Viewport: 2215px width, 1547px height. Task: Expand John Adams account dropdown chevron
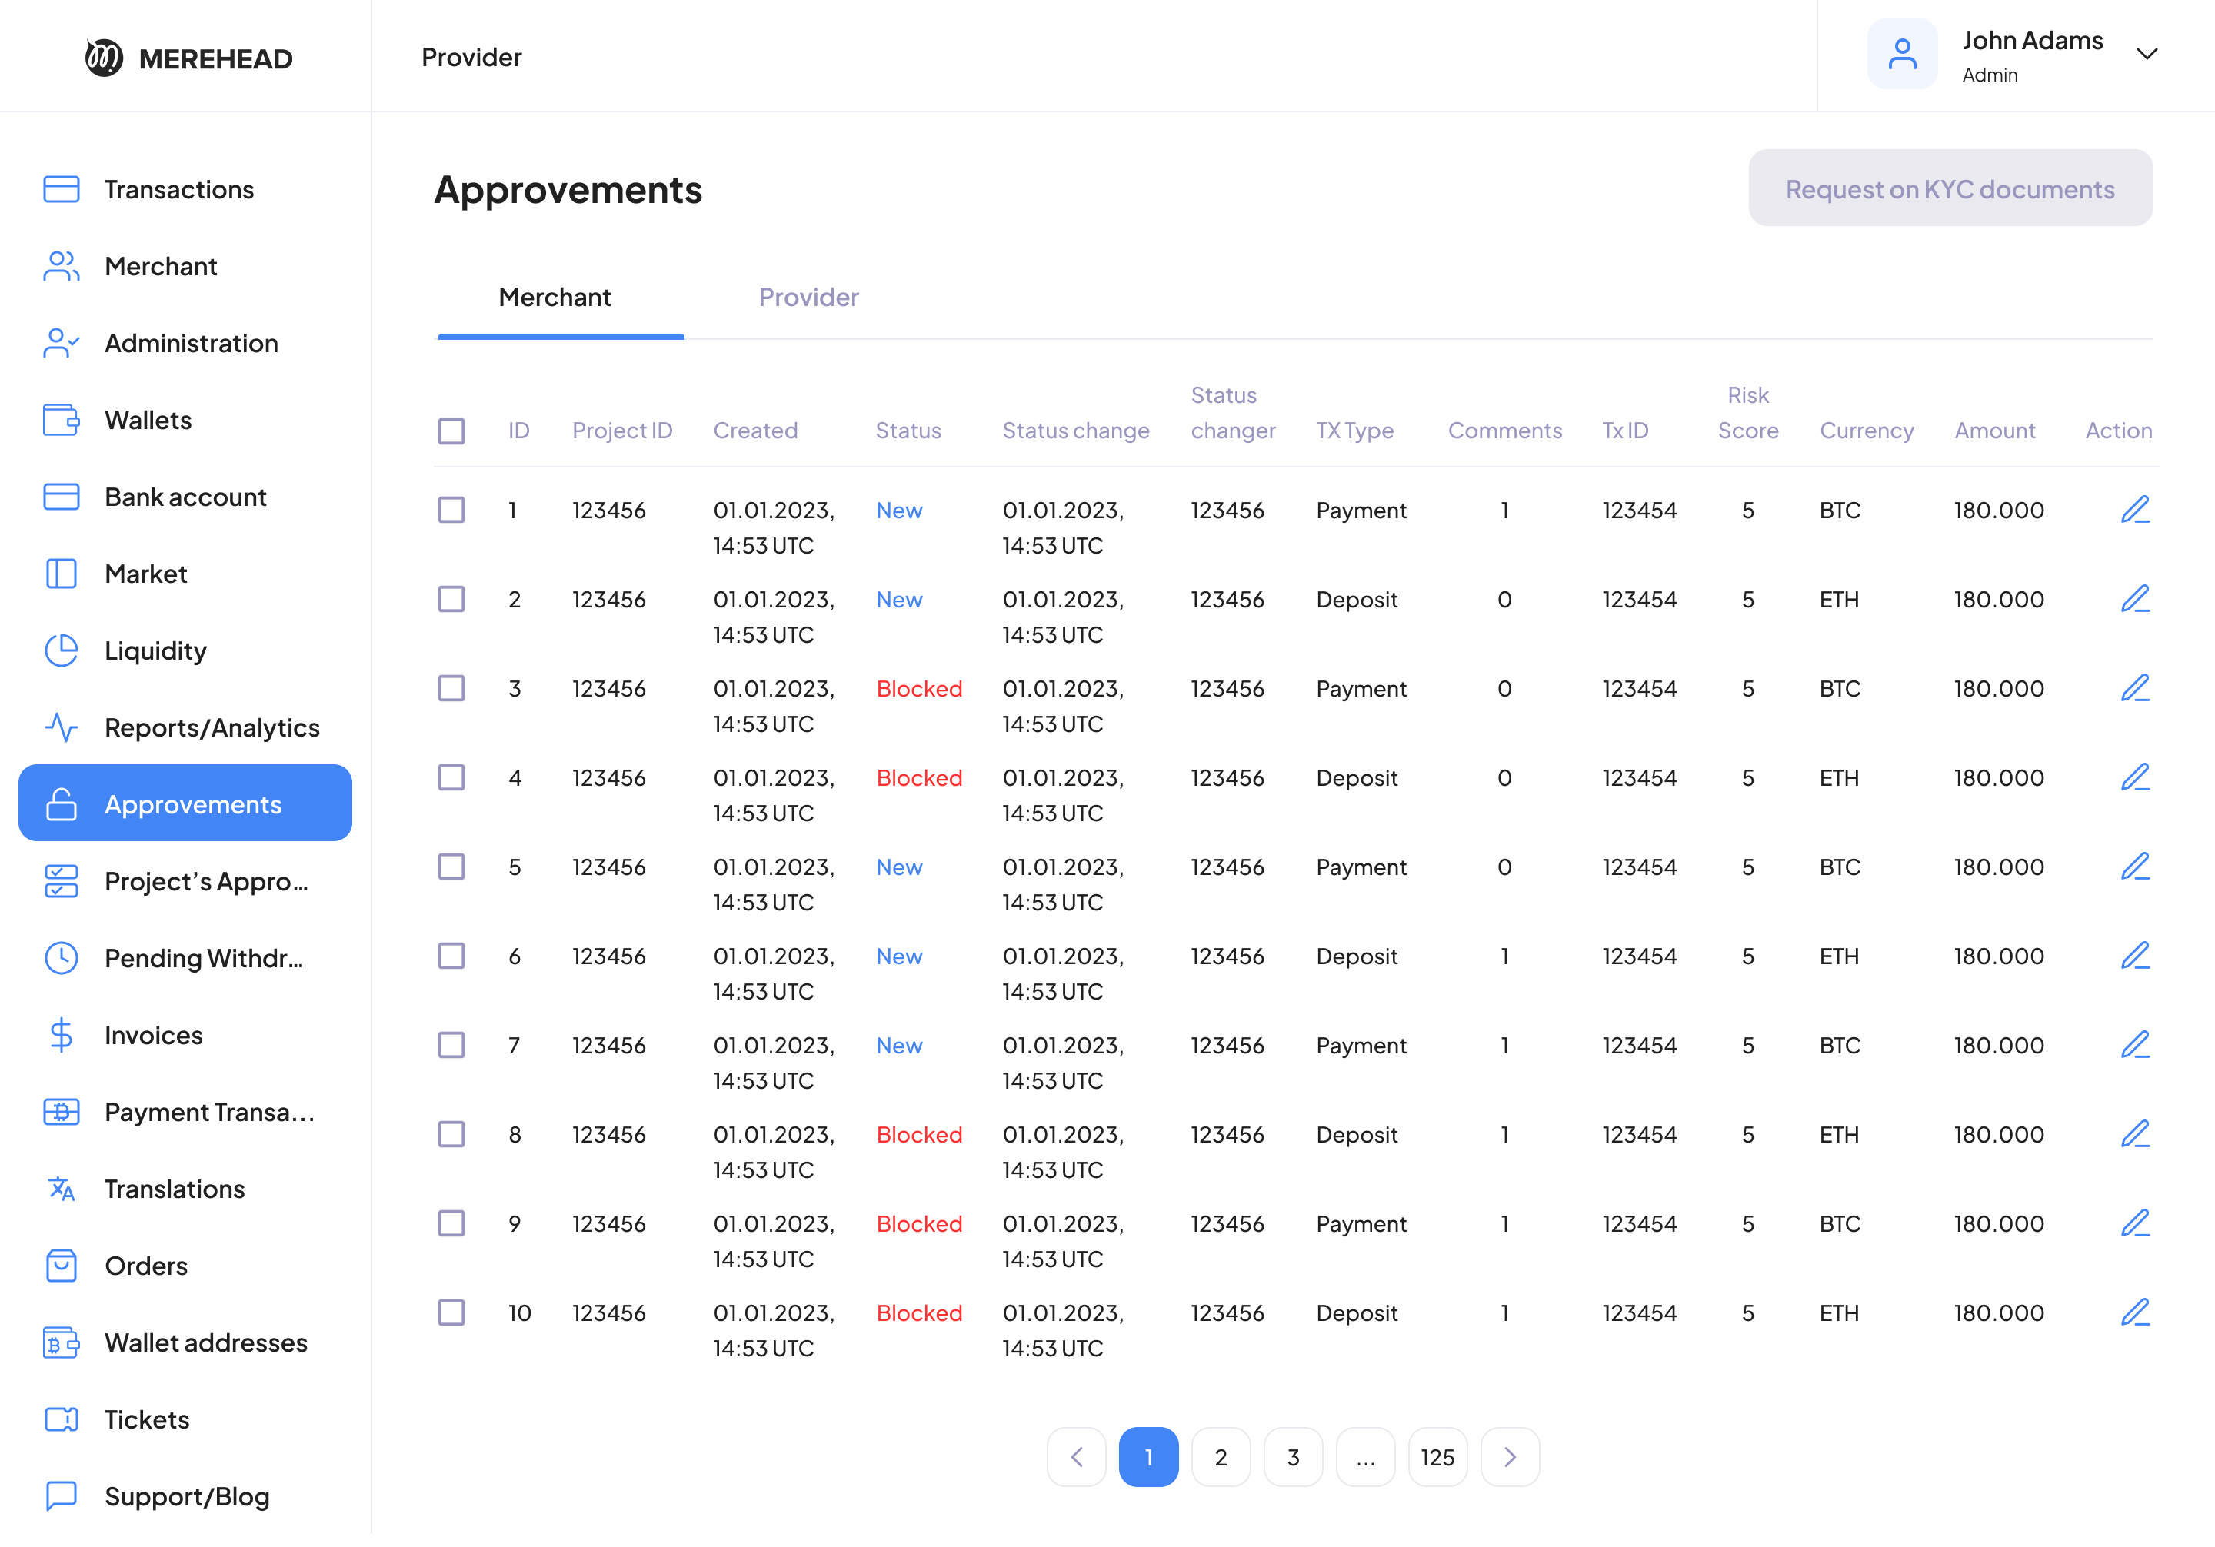pos(2147,54)
